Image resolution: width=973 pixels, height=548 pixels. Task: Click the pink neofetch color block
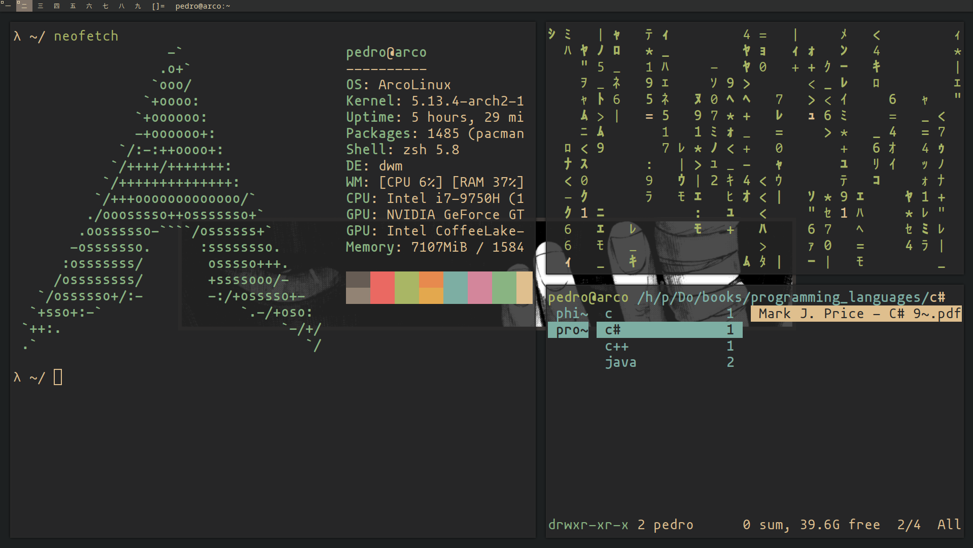pyautogui.click(x=480, y=288)
